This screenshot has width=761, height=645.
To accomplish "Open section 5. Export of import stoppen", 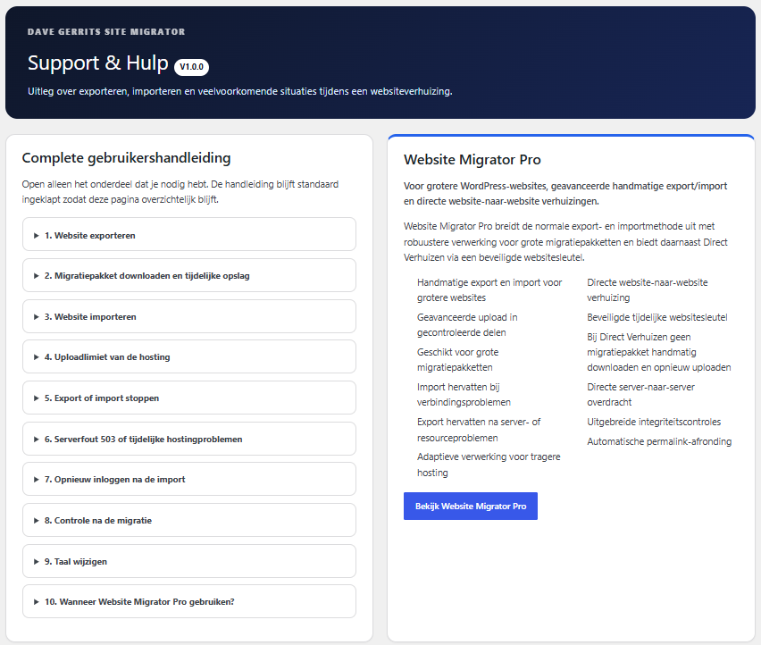I will tap(188, 398).
